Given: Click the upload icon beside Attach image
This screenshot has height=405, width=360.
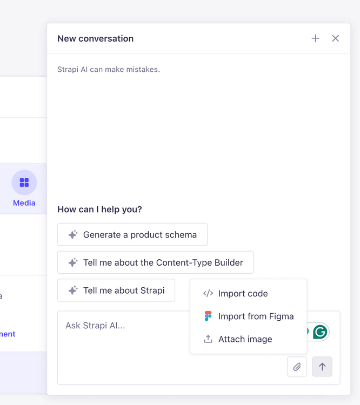Looking at the screenshot, I should (208, 339).
